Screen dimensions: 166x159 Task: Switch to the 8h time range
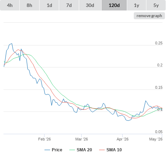pyautogui.click(x=29, y=5)
